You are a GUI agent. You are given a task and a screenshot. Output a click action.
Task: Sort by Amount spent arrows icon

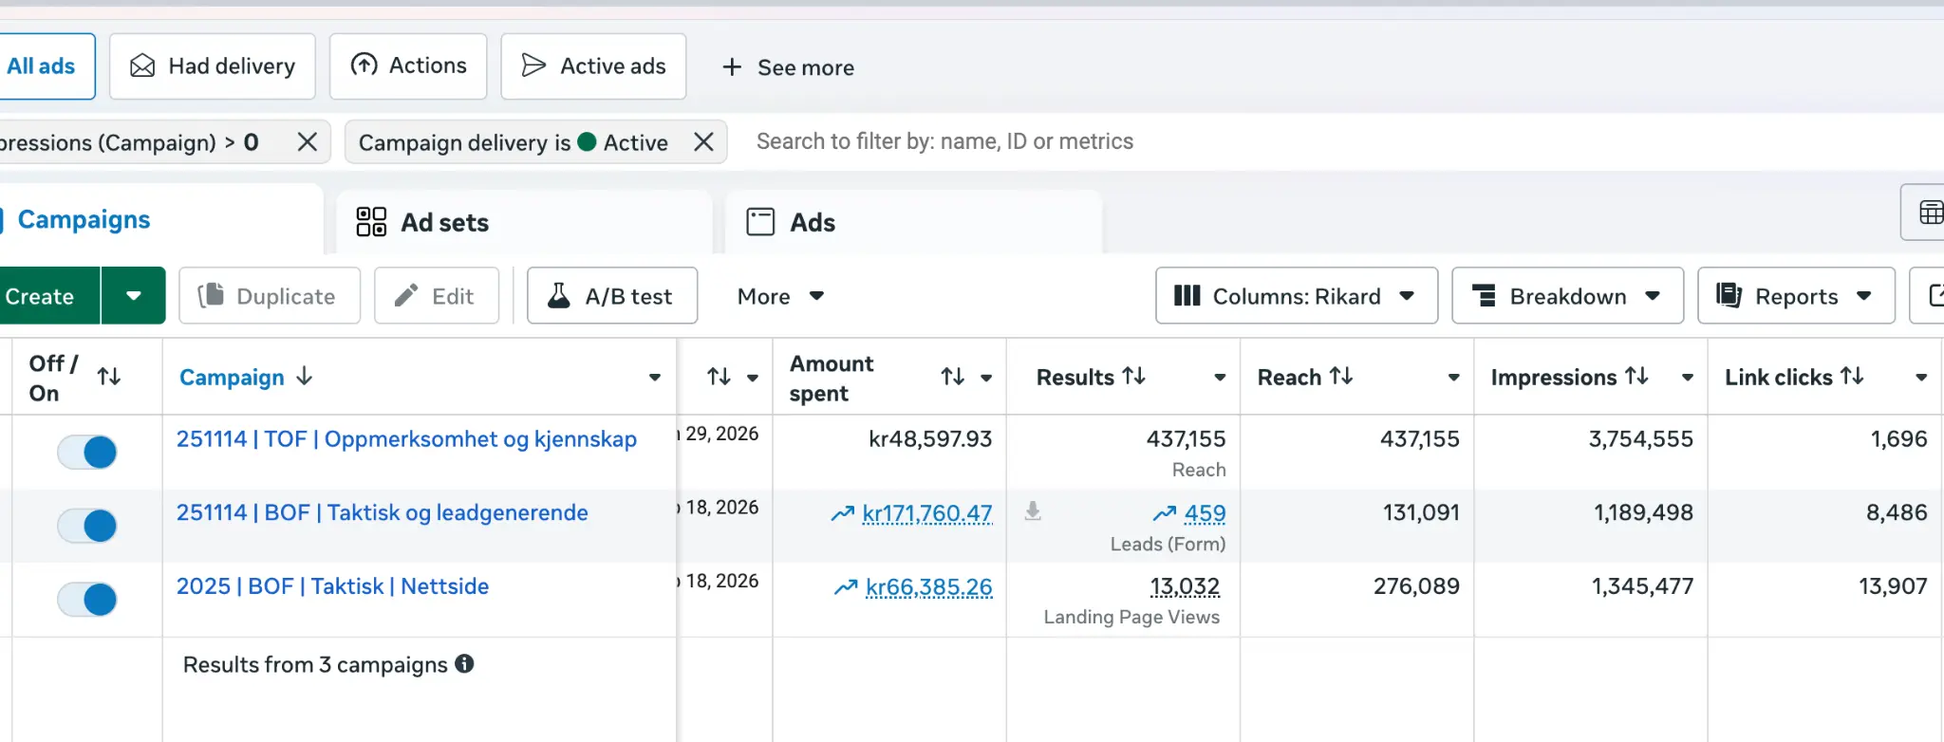tap(953, 377)
